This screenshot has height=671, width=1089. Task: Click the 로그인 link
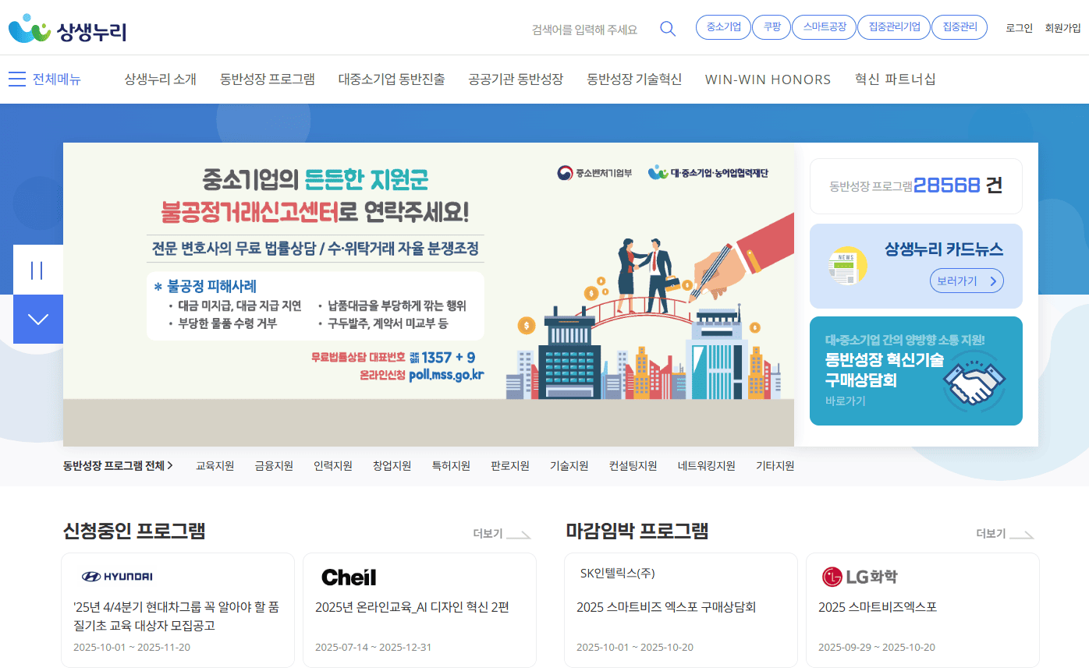[1017, 28]
